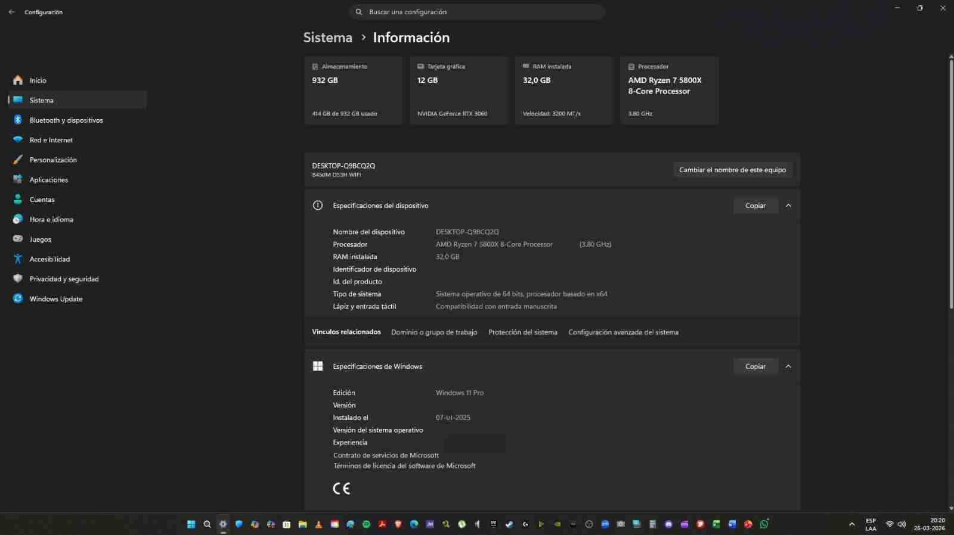This screenshot has height=535, width=954.
Task: Select the 32,0 GB value in RAM instalada row
Action: [447, 257]
